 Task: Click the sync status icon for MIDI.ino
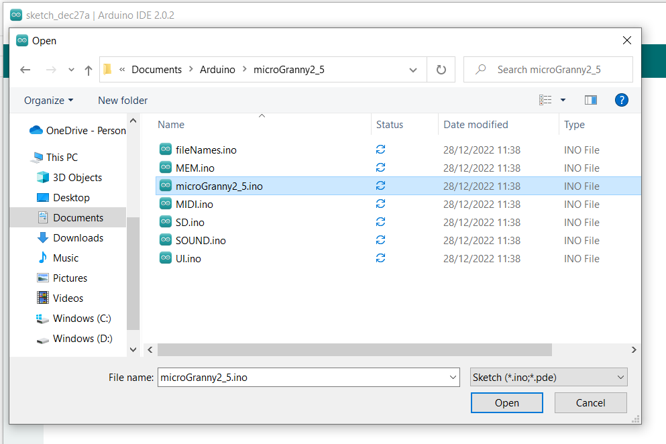click(380, 204)
